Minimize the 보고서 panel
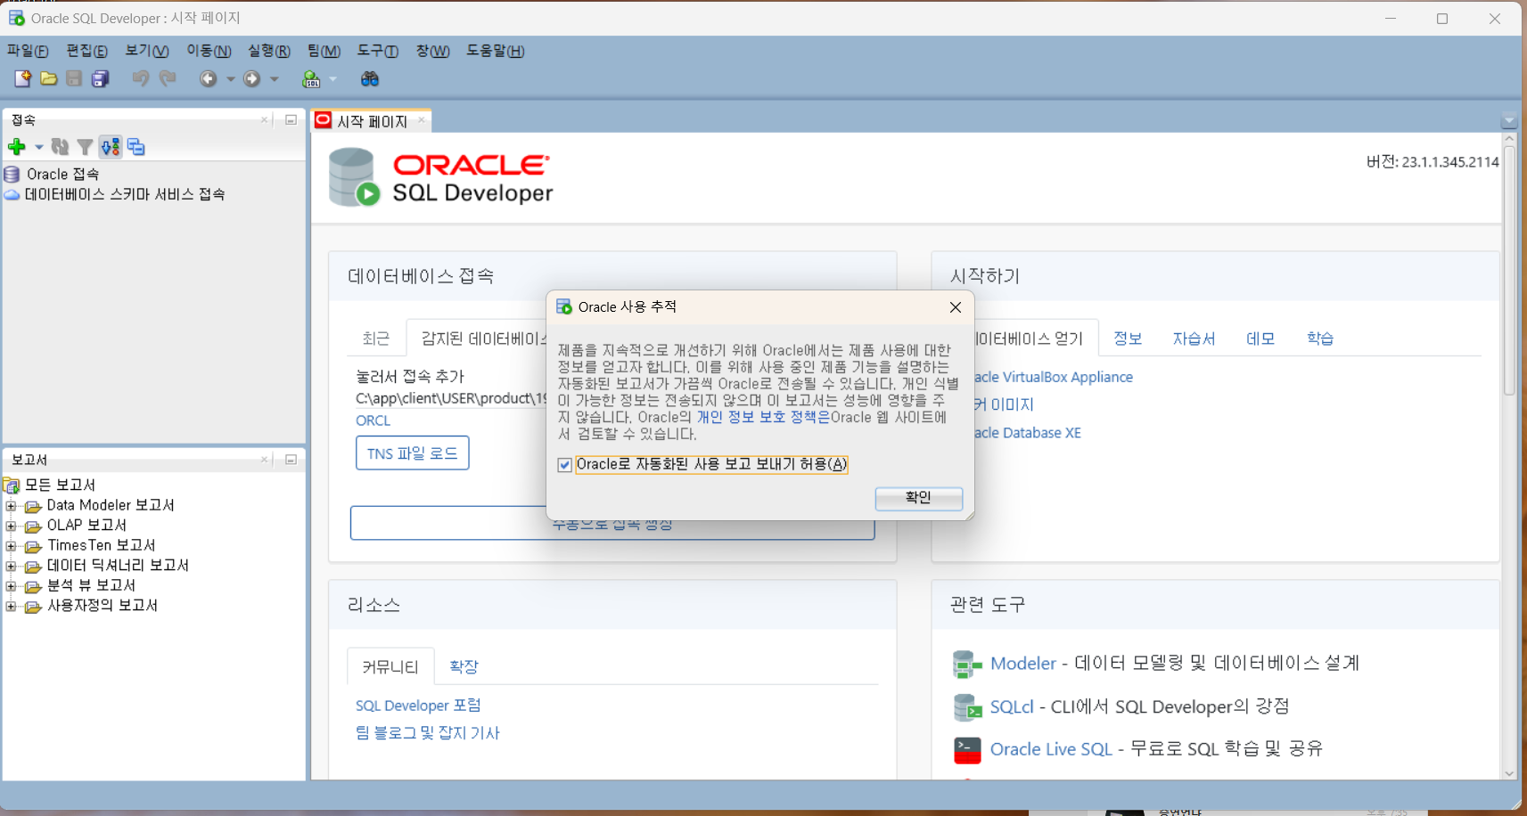Viewport: 1527px width, 816px height. pos(291,460)
